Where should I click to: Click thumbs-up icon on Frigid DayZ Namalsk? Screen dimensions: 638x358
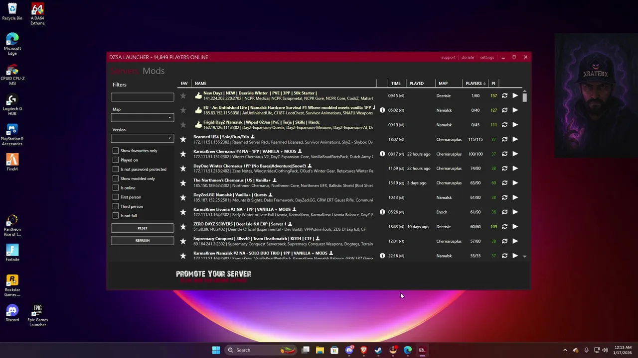click(x=198, y=125)
